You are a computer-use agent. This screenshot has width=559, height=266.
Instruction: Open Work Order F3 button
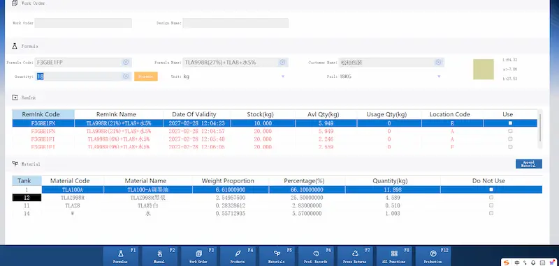point(198,256)
